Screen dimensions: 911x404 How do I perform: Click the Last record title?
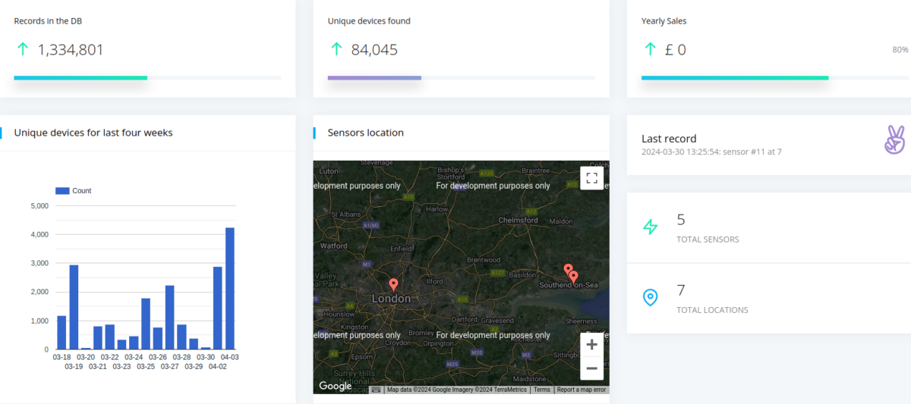pyautogui.click(x=669, y=139)
